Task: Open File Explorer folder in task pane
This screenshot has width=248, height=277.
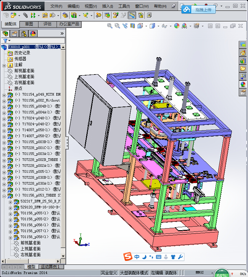Action: click(x=243, y=68)
